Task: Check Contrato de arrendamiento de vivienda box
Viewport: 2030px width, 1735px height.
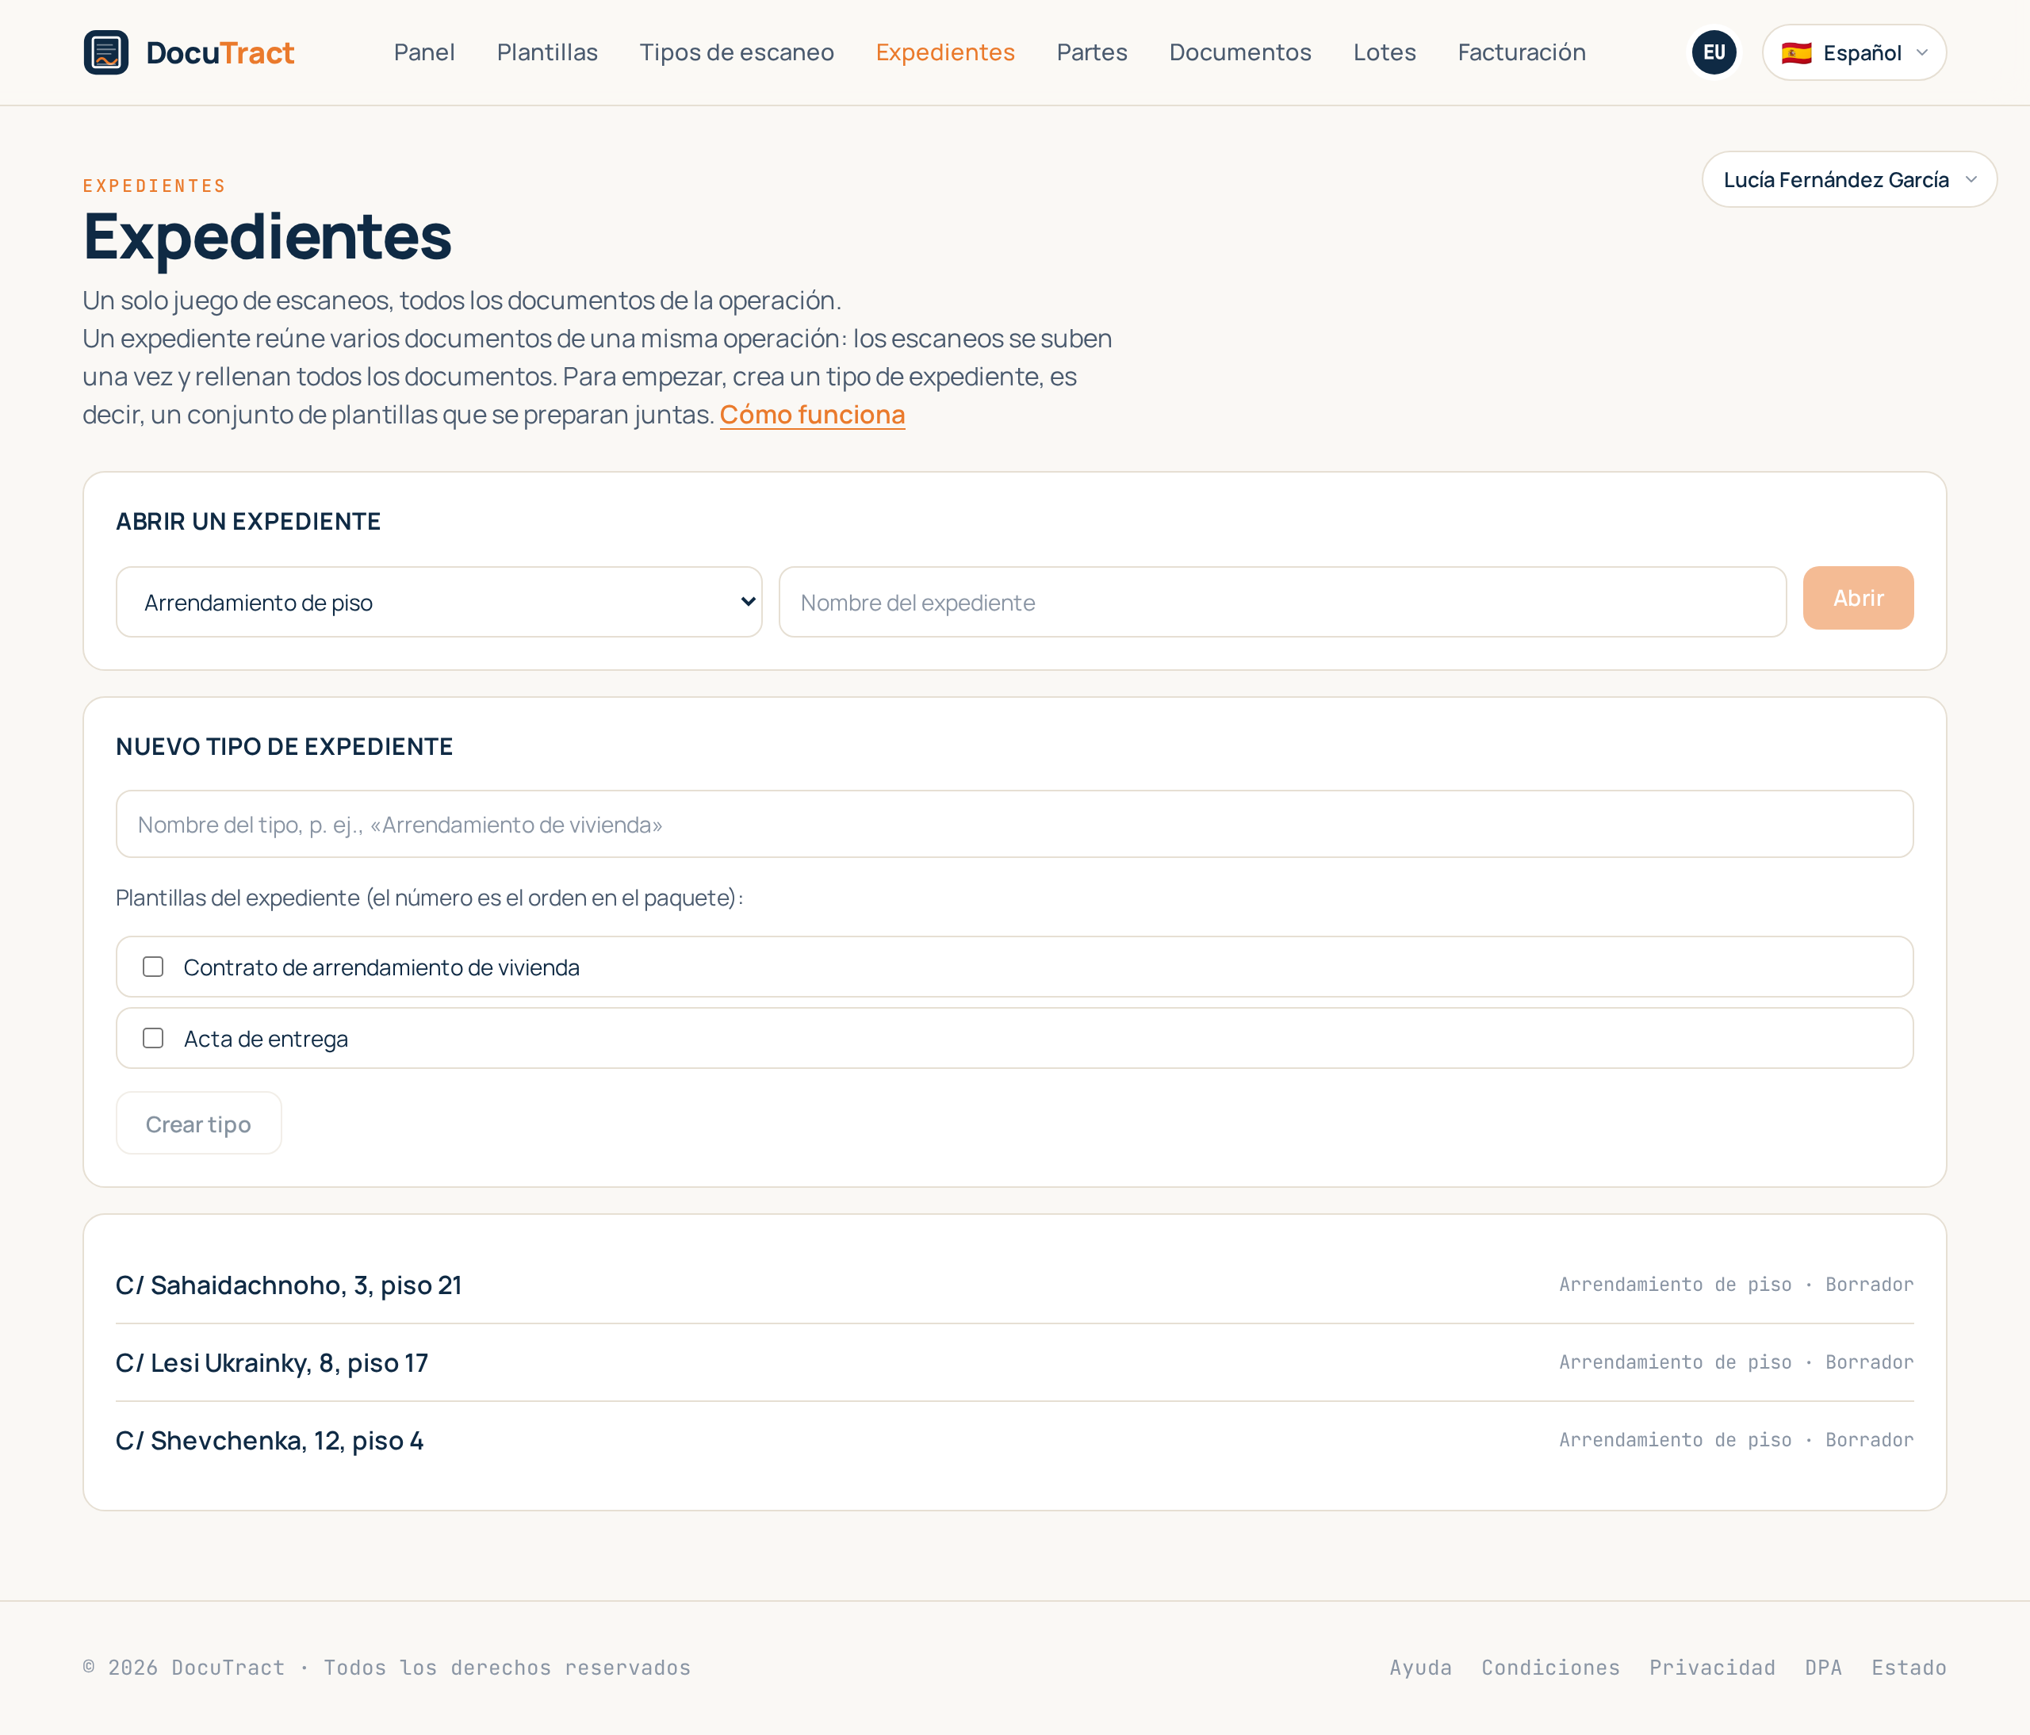Action: click(x=153, y=967)
